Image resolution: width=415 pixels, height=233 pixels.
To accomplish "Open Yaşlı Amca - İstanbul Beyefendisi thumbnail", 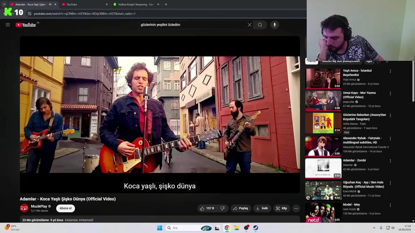I will click(323, 79).
